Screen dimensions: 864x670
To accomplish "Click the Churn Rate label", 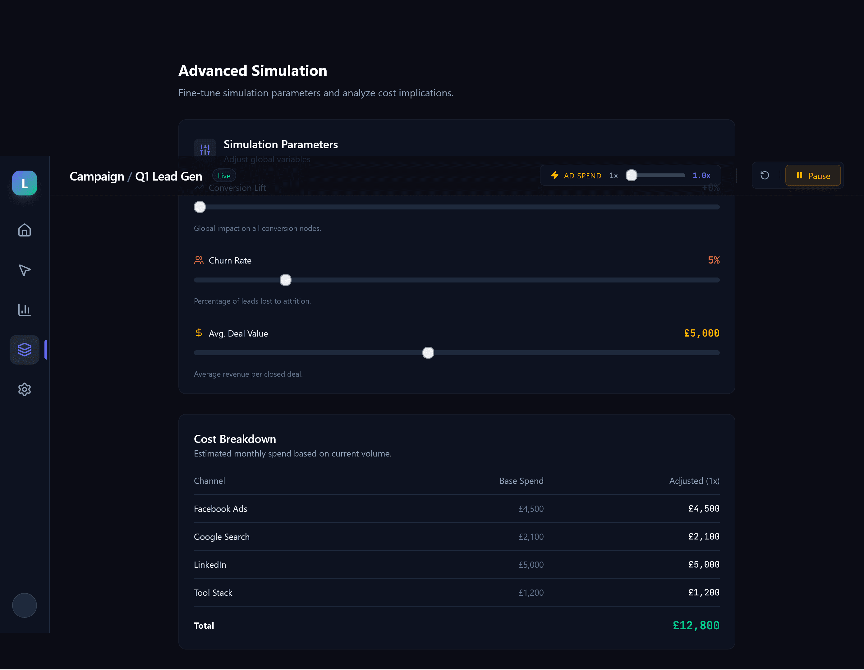I will [230, 261].
